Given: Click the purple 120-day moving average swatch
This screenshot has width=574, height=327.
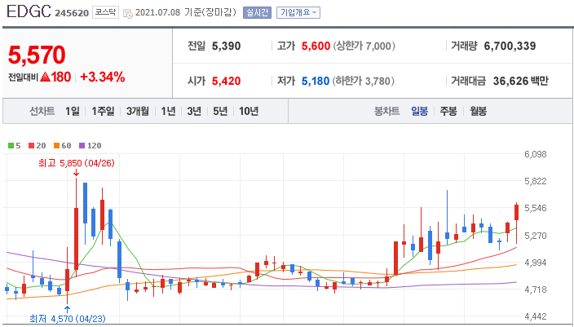Looking at the screenshot, I should click(x=82, y=146).
